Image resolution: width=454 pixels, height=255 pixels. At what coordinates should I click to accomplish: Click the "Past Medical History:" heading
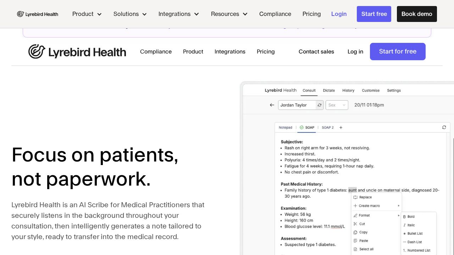(302, 184)
